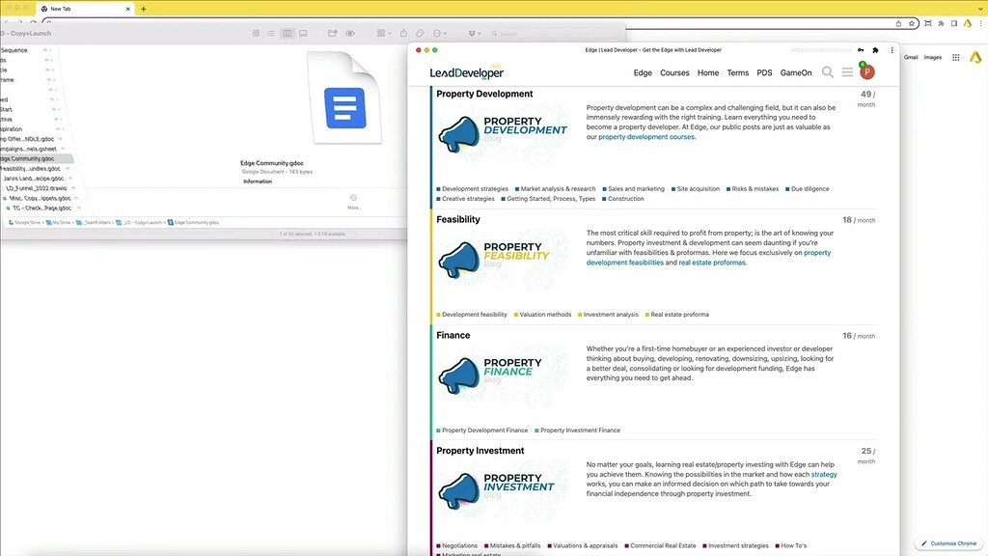Click the Customise Chrome button
Viewport: 988px width, 556px height.
click(949, 543)
